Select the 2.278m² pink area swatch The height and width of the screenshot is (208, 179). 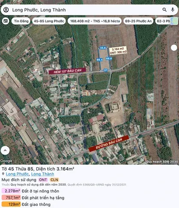(11, 191)
